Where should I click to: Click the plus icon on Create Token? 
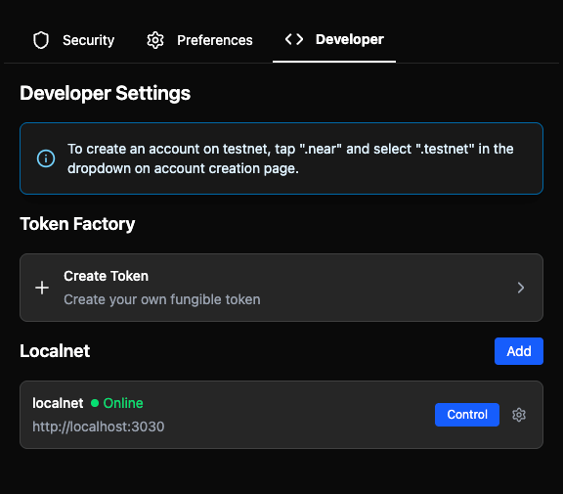(x=42, y=288)
